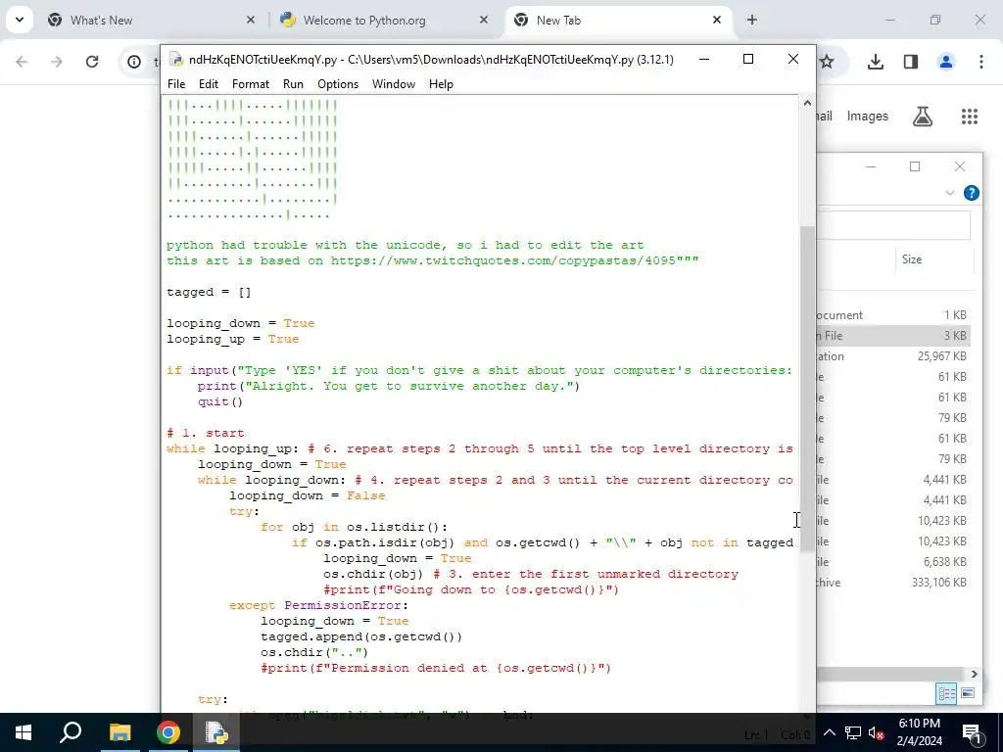Viewport: 1003px width, 752px height.
Task: Close the What's New tab
Action: tap(251, 21)
